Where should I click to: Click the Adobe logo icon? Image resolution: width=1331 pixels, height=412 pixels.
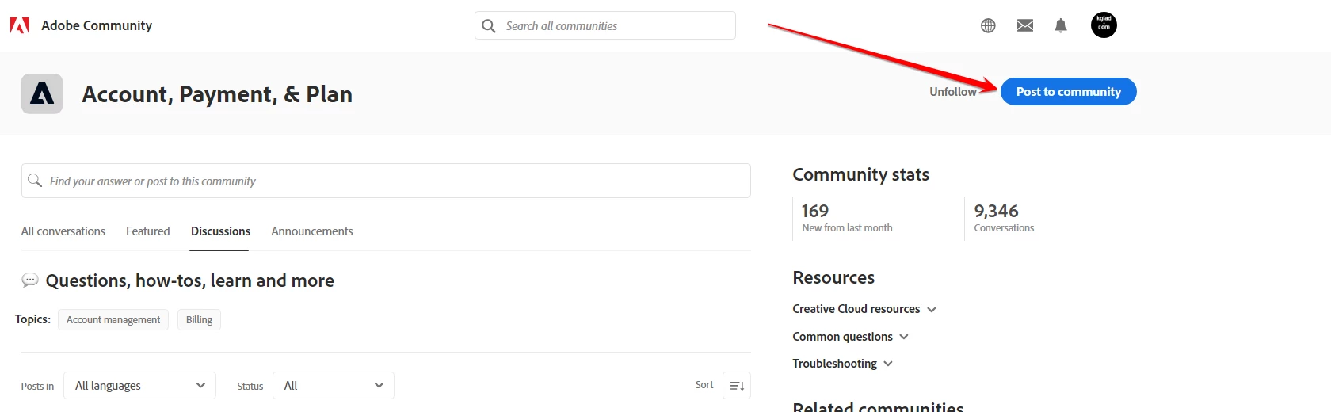[x=20, y=25]
